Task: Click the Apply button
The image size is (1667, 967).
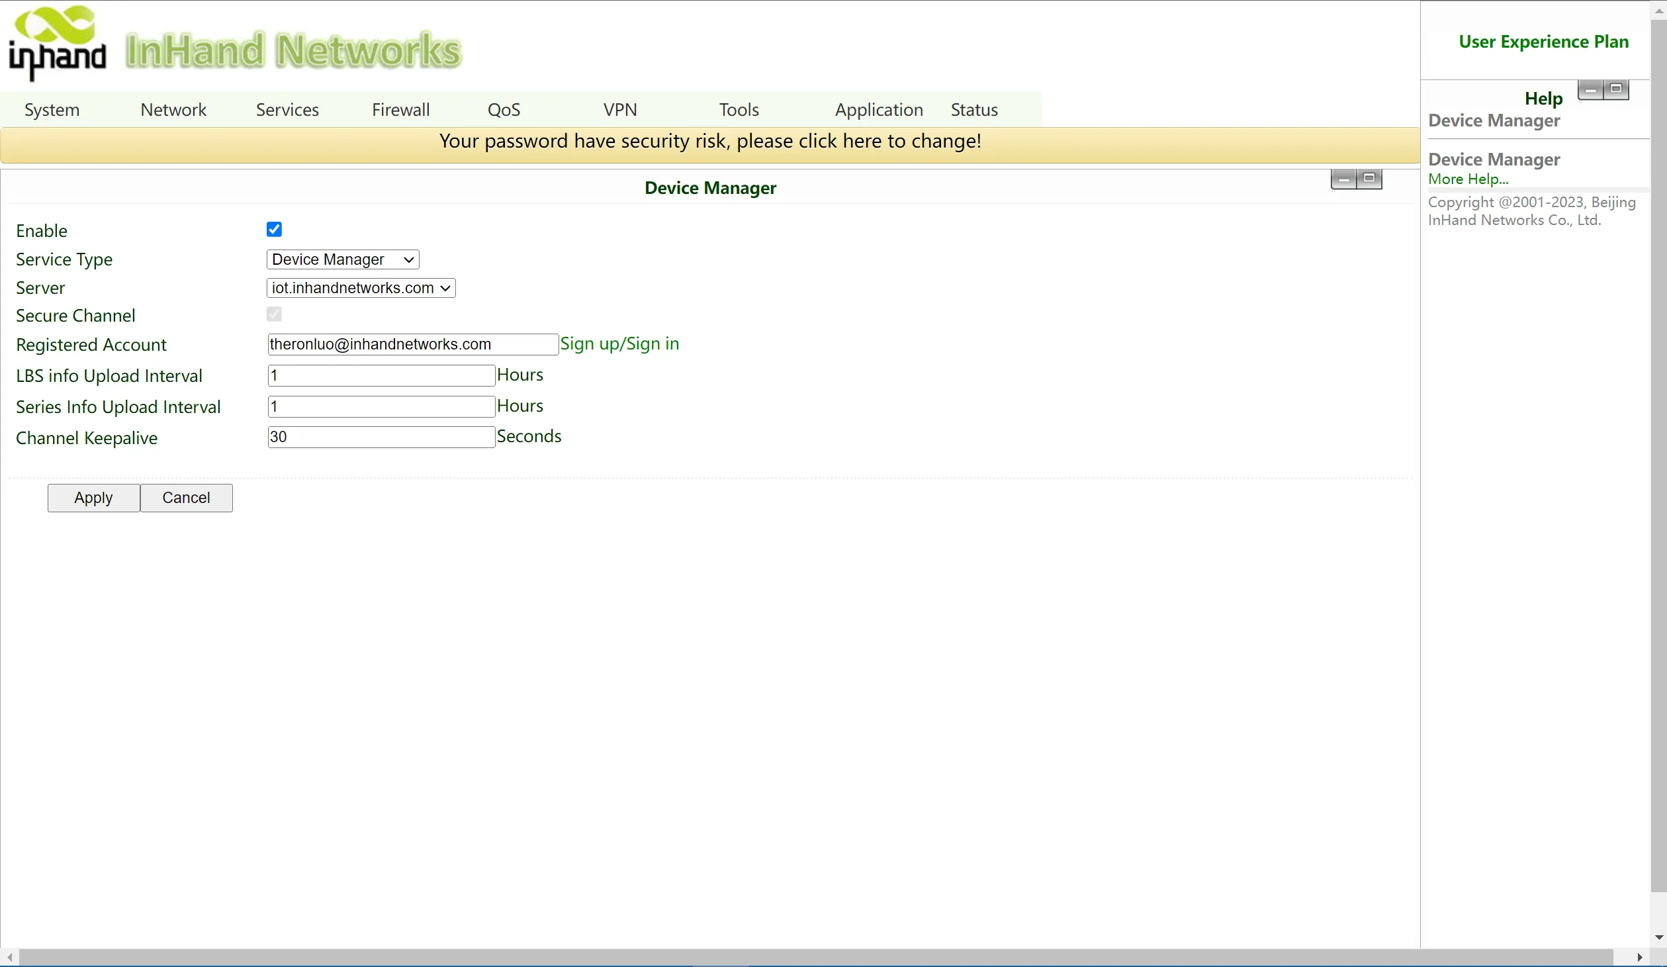Action: pos(93,498)
